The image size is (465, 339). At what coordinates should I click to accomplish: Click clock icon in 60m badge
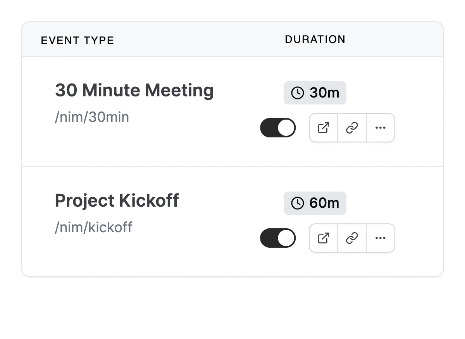[297, 203]
